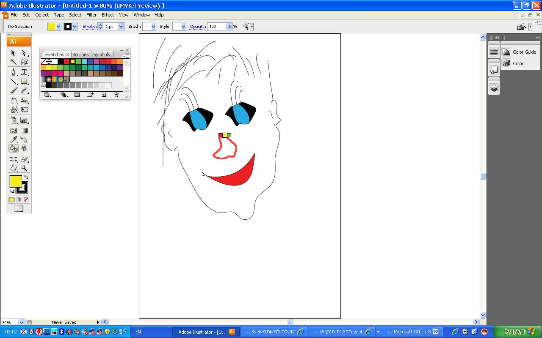Open the Style dropdown
This screenshot has width=542, height=338.
tap(183, 27)
